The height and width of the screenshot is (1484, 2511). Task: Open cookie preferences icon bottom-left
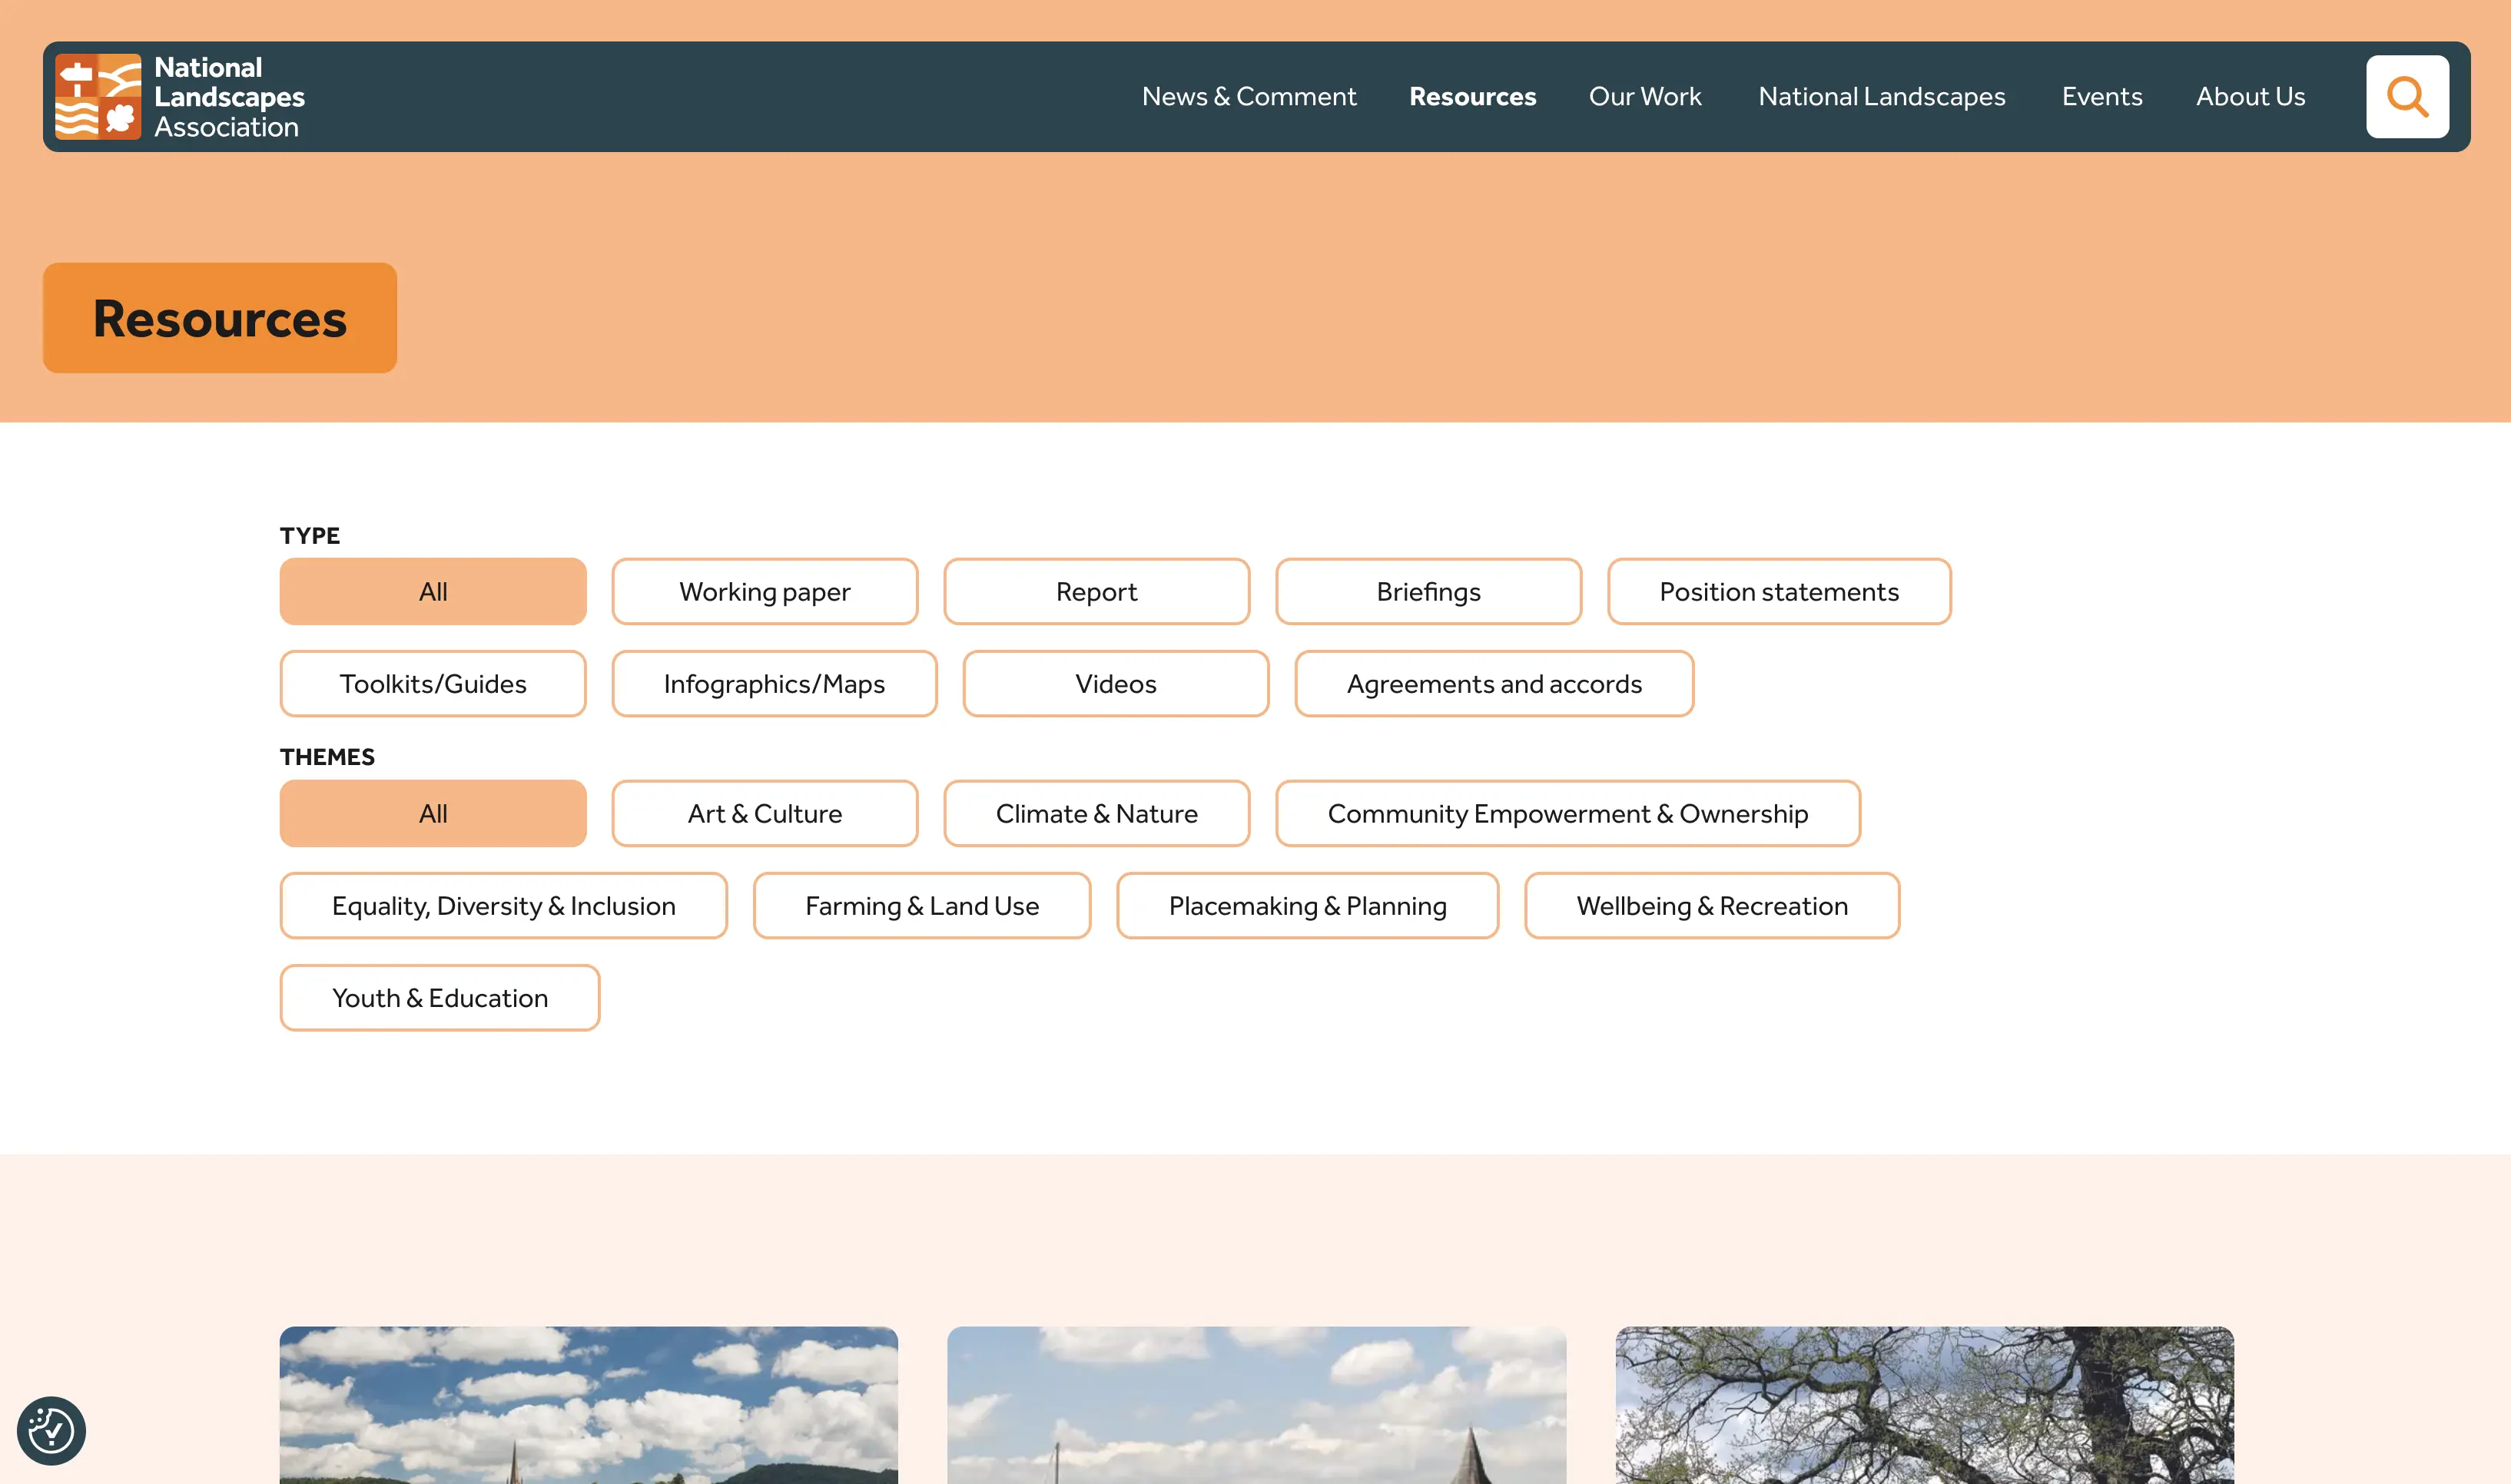coord(51,1430)
